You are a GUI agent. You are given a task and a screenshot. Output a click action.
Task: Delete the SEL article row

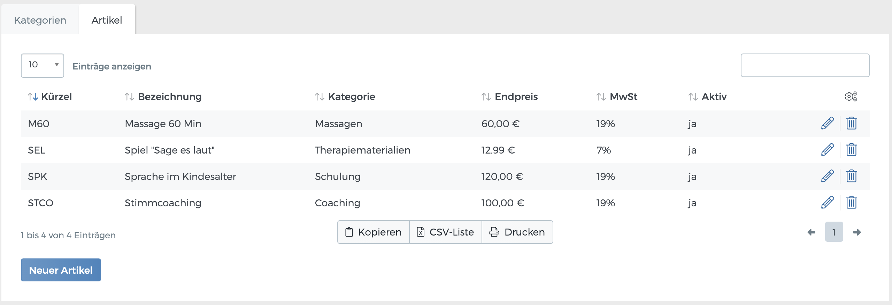click(851, 150)
